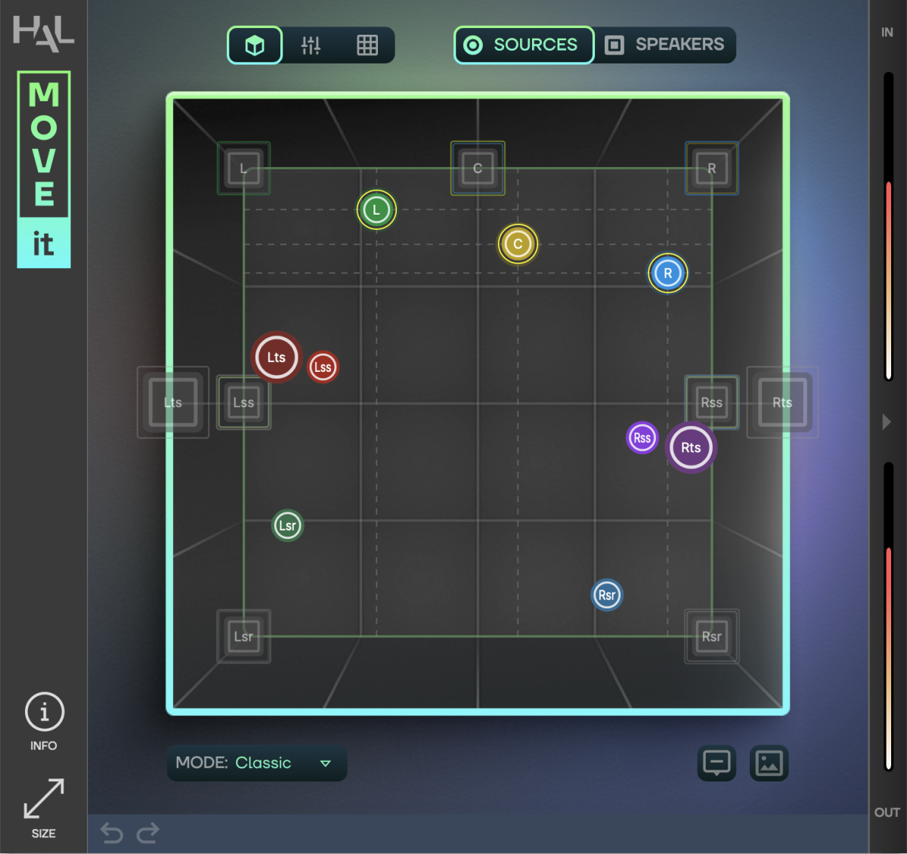Click the MOVE it logo
This screenshot has height=854, width=907.
[x=44, y=170]
